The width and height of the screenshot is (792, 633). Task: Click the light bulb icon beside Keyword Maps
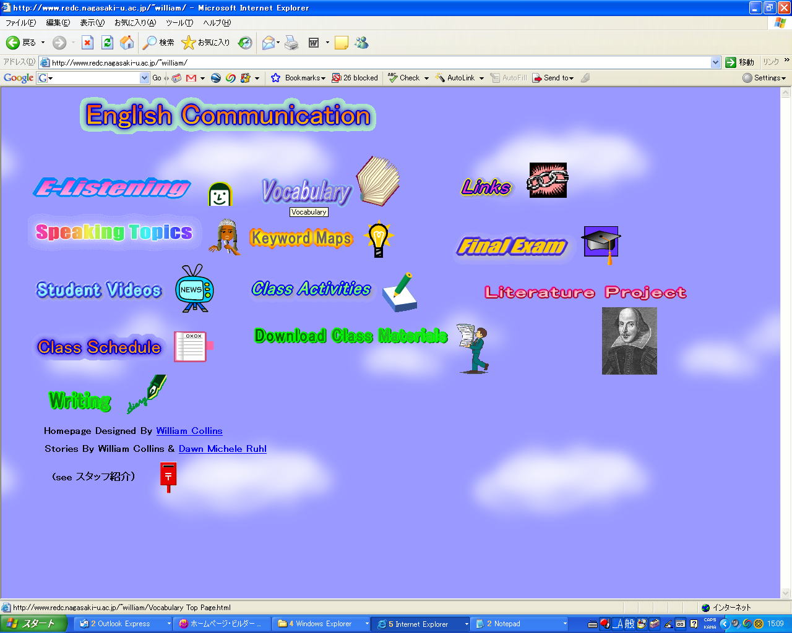[x=378, y=239]
